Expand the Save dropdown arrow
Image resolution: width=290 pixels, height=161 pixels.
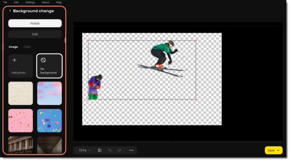tap(278, 150)
